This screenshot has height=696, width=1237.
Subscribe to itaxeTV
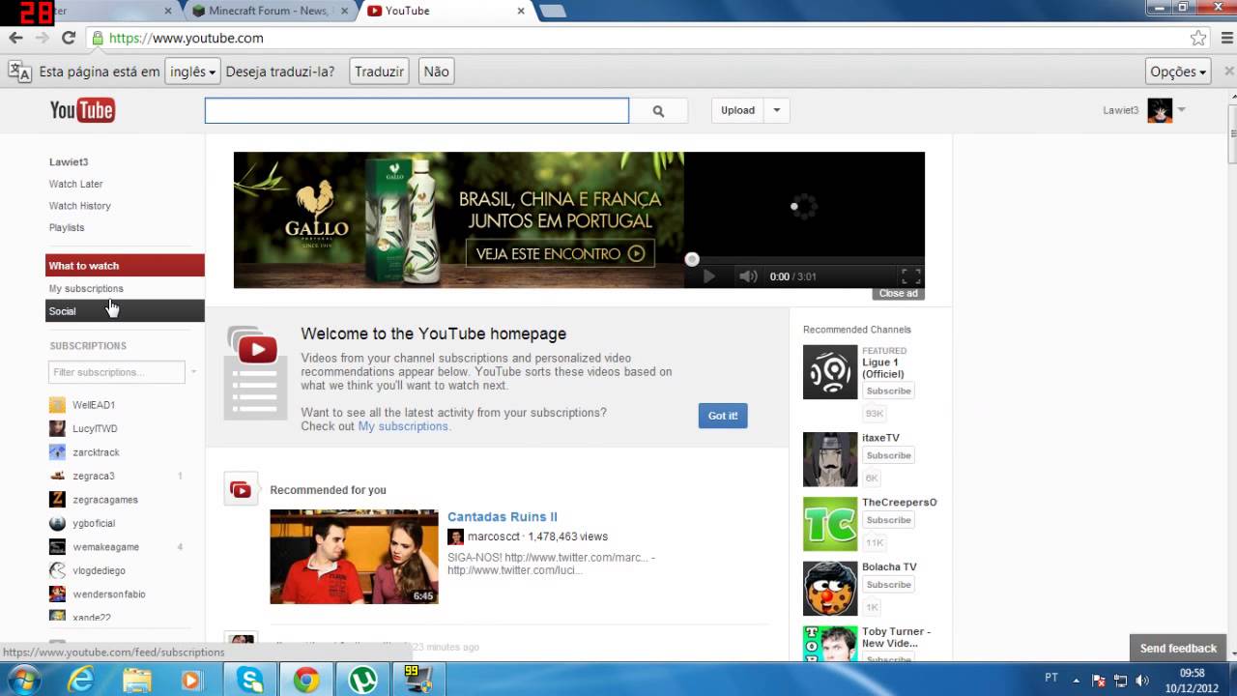point(888,455)
